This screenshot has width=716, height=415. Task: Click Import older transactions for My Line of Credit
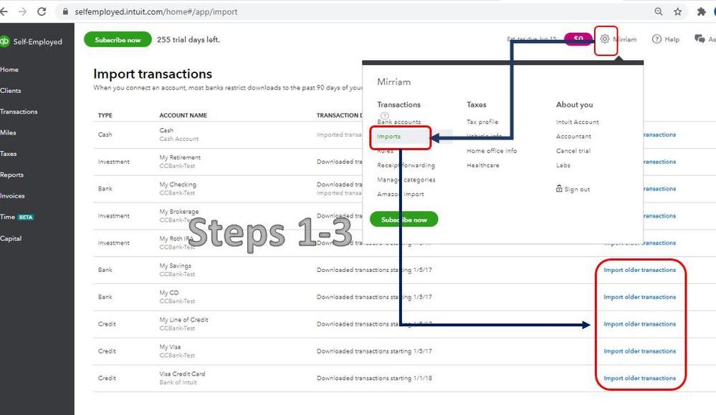pyautogui.click(x=639, y=324)
